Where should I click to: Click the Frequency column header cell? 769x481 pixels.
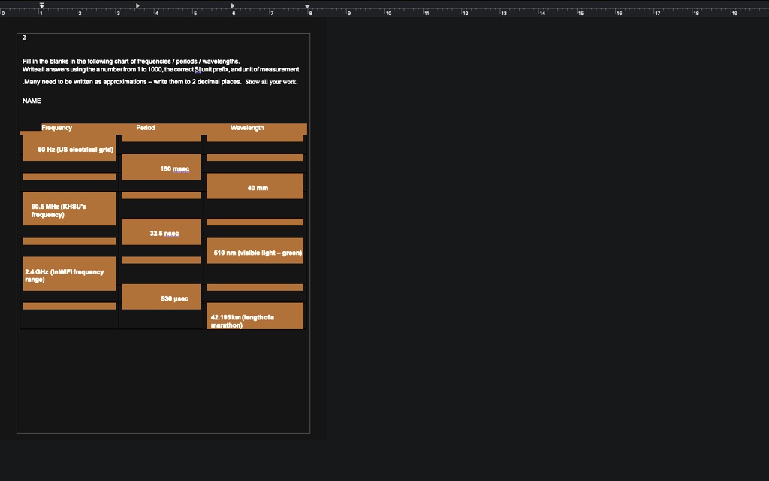pyautogui.click(x=57, y=128)
